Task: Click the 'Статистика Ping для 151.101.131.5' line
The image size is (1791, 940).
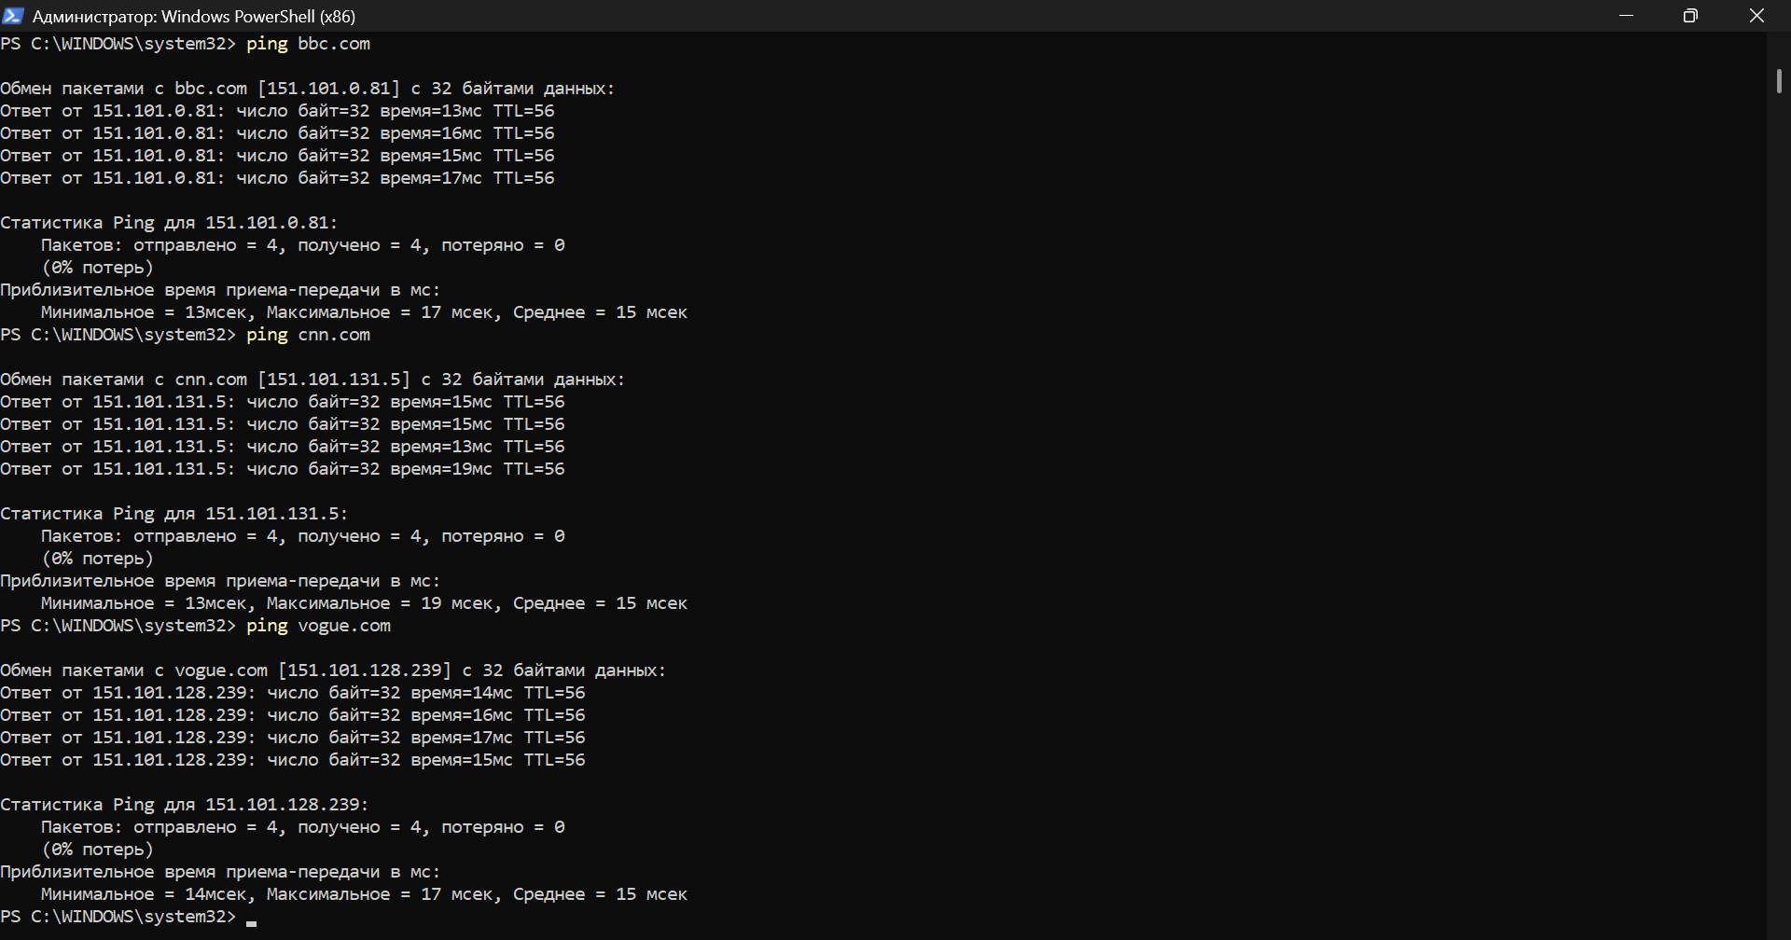Action: [x=174, y=514]
